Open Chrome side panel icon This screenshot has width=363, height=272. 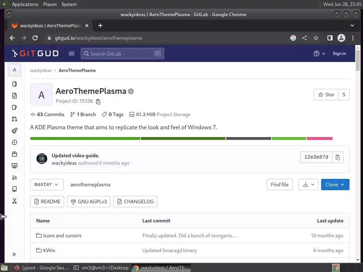pyautogui.click(x=330, y=38)
